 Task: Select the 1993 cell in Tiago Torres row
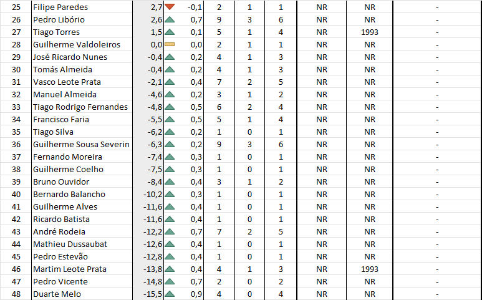click(x=370, y=32)
